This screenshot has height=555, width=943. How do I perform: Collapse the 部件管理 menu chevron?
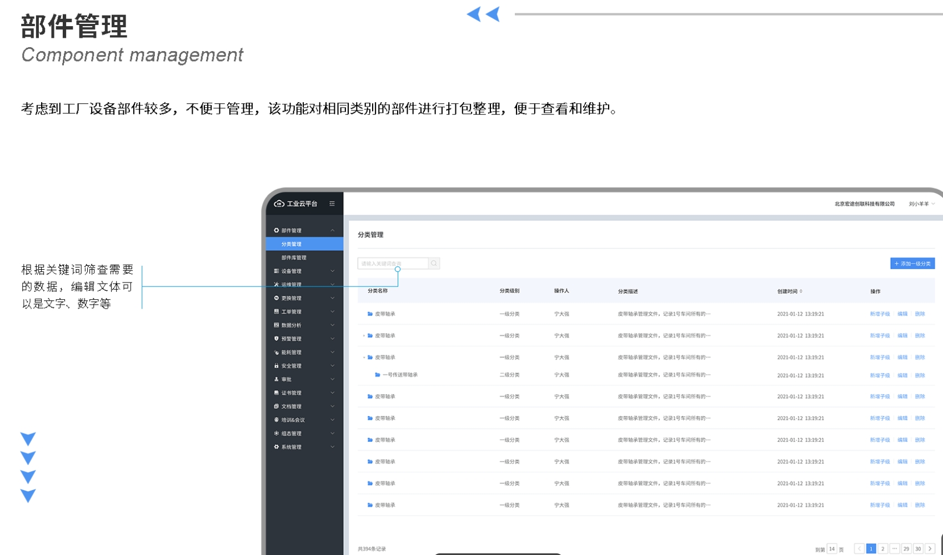tap(333, 230)
